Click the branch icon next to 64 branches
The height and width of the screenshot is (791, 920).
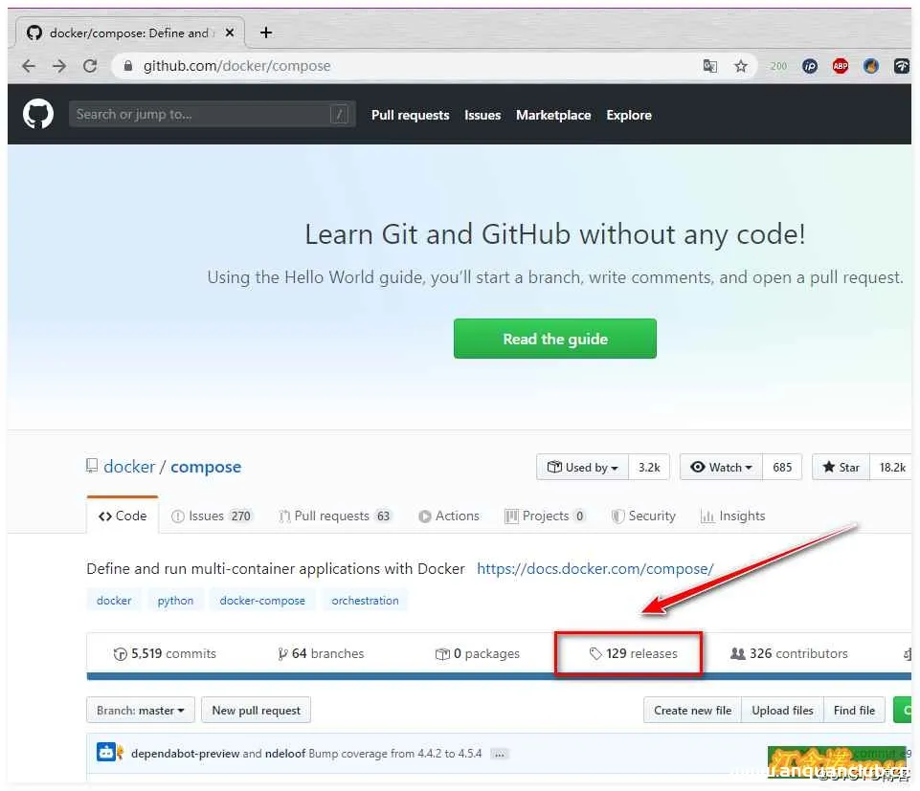pyautogui.click(x=280, y=653)
